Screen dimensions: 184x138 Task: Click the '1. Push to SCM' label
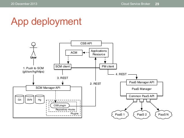[33, 68]
